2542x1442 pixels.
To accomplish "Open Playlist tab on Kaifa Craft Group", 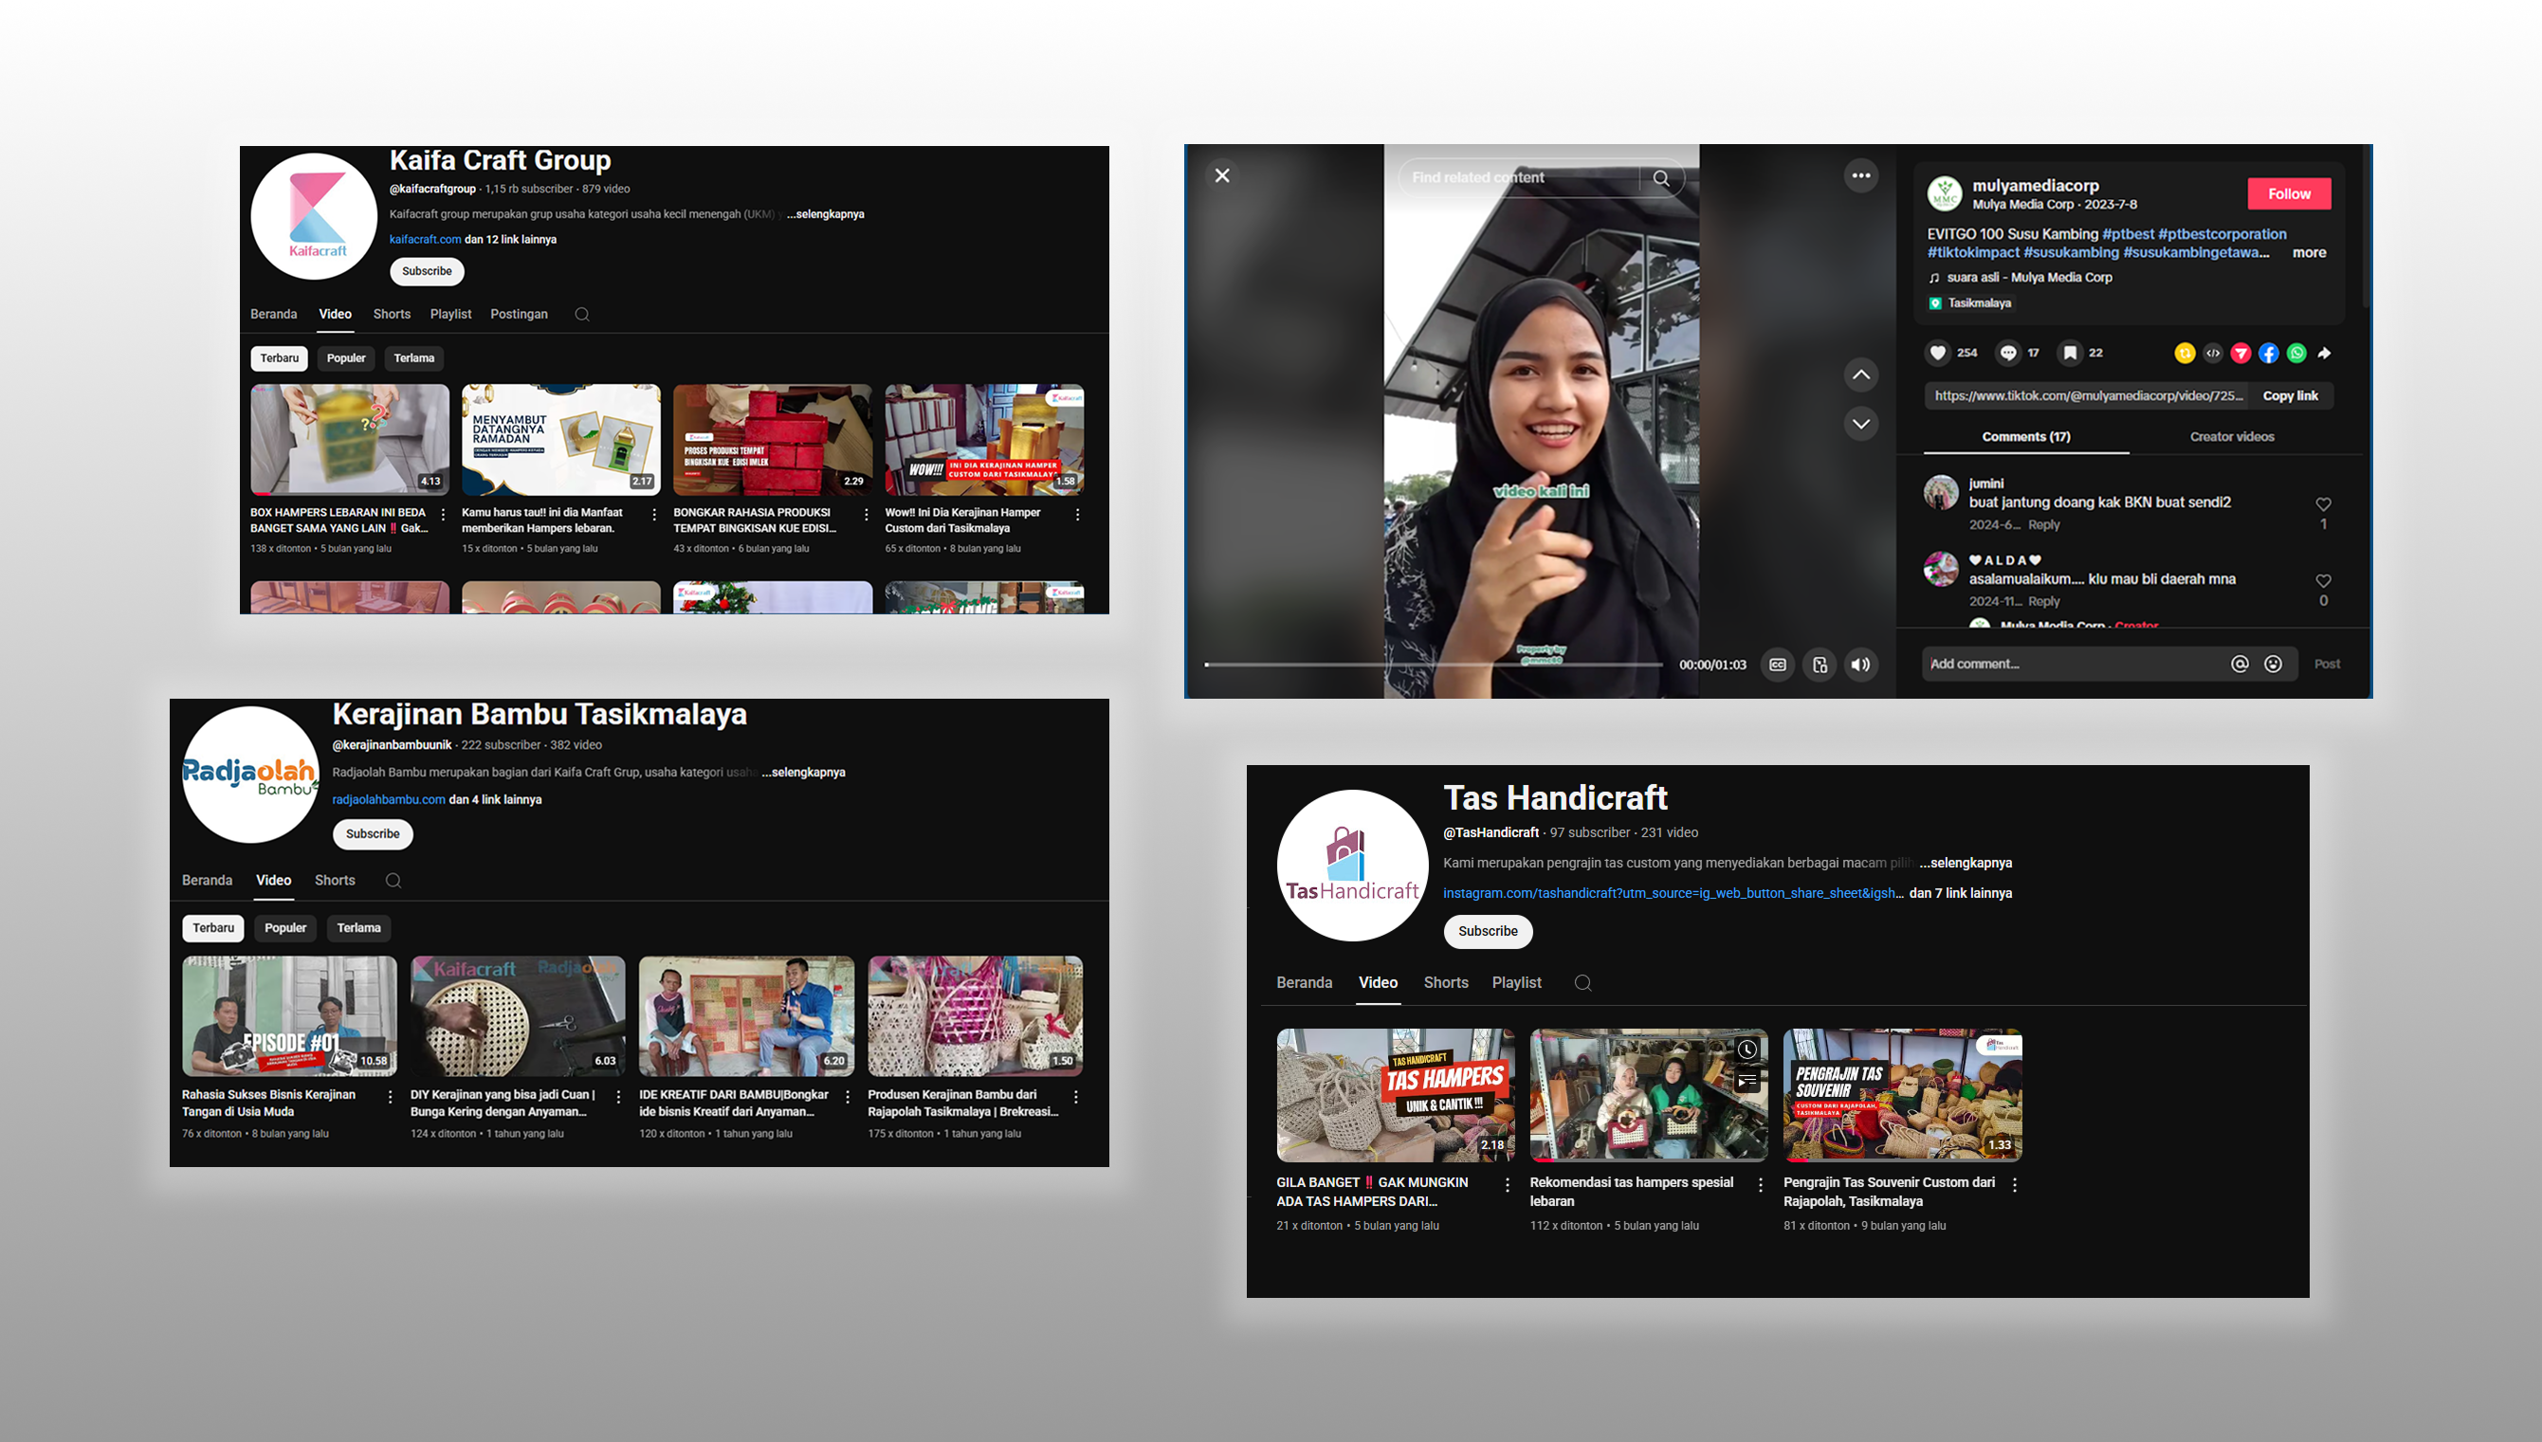I will (x=449, y=314).
